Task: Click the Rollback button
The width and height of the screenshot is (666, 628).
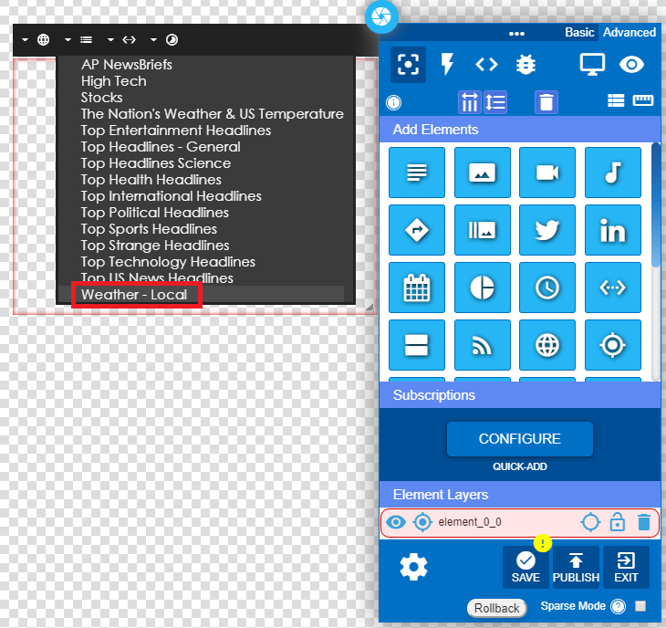Action: click(497, 608)
